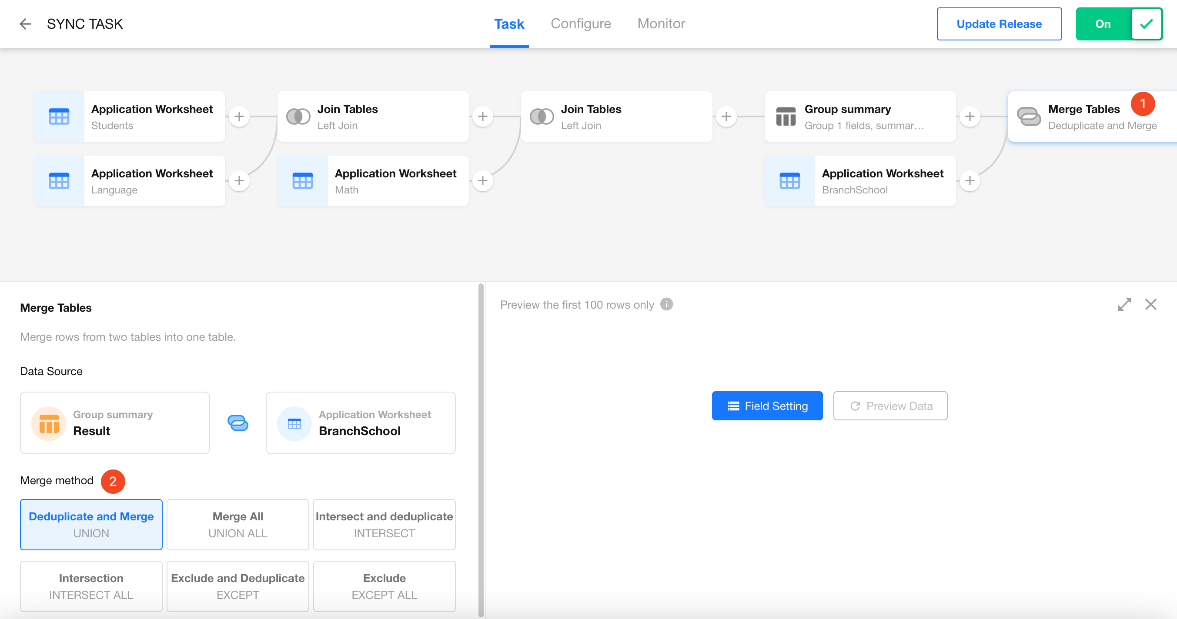
Task: Click the merge icon between the data sources
Action: click(237, 423)
